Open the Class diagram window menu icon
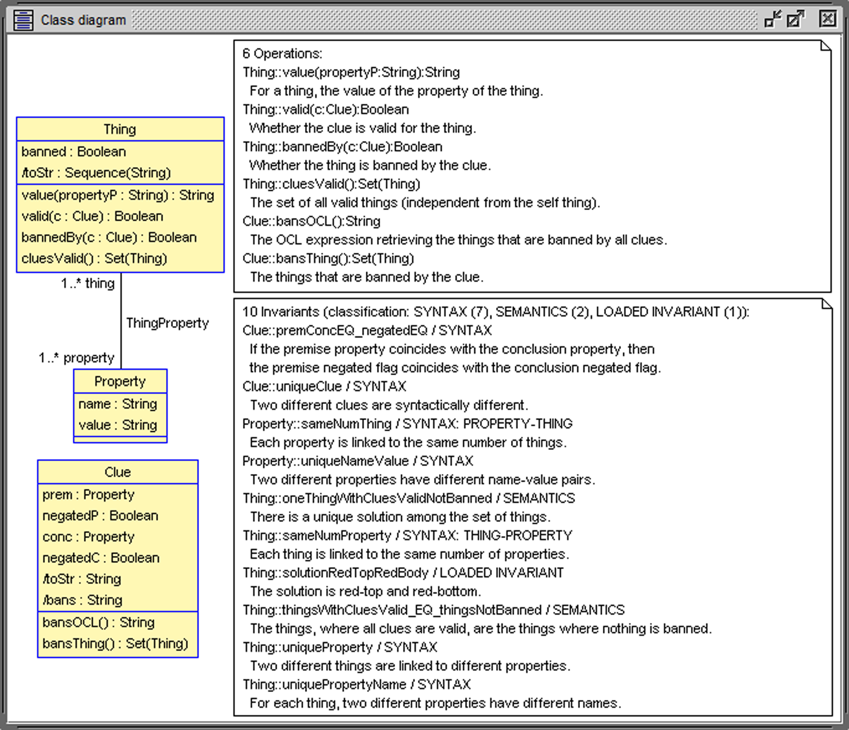Image resolution: width=849 pixels, height=730 pixels. tap(23, 20)
